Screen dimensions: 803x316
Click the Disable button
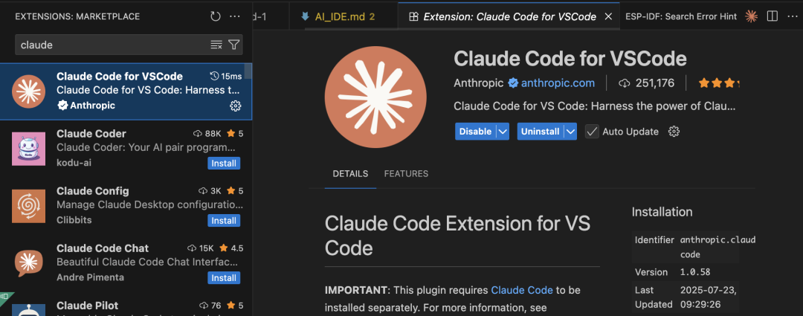(475, 132)
